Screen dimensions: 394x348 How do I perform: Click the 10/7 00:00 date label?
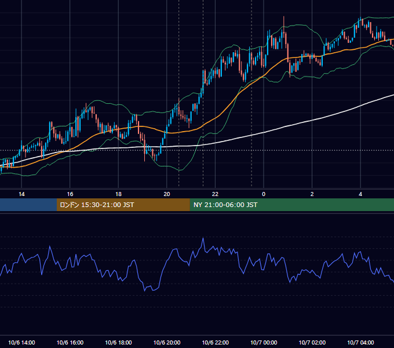tap(264, 342)
